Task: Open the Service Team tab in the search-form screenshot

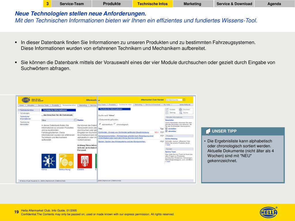Action: point(43,105)
